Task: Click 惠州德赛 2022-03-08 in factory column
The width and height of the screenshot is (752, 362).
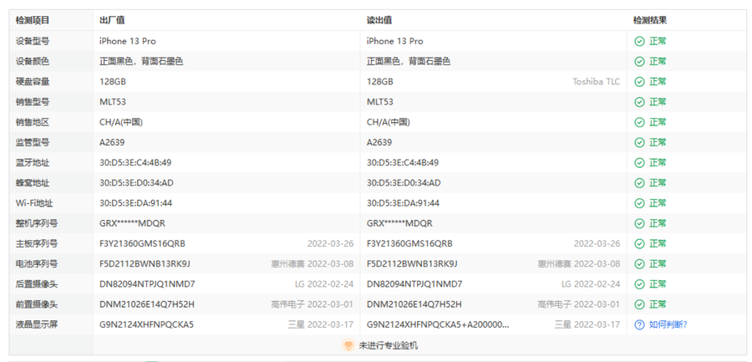Action: (312, 264)
